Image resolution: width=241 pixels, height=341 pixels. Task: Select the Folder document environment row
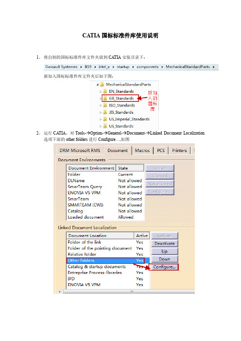coord(105,174)
